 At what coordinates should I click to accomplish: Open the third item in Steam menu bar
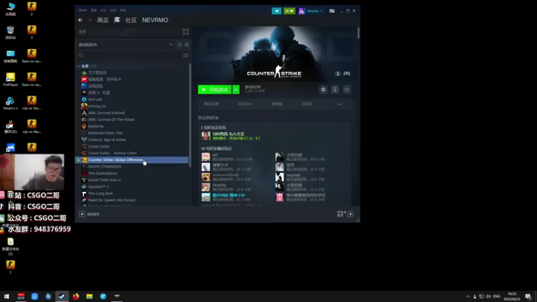click(x=103, y=10)
